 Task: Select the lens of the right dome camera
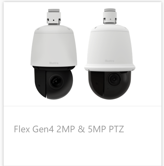click(114, 79)
